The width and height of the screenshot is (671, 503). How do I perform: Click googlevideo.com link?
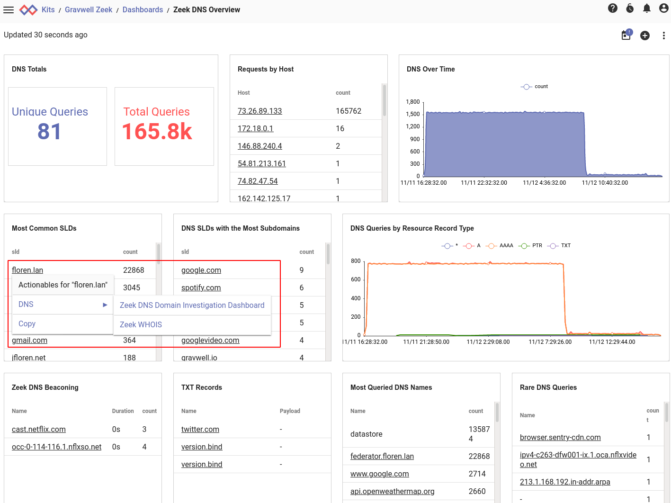210,340
